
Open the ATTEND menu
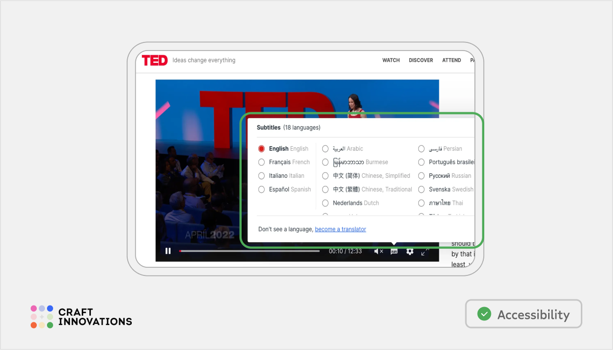452,60
